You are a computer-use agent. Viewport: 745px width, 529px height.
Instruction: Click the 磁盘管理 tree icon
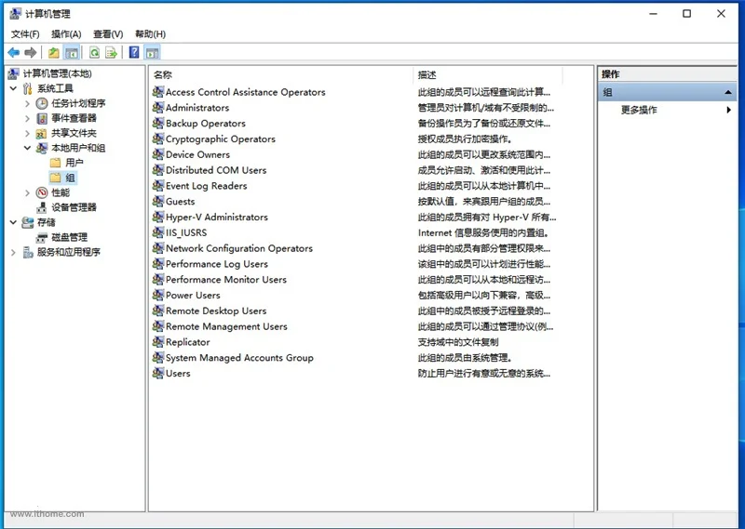(42, 237)
